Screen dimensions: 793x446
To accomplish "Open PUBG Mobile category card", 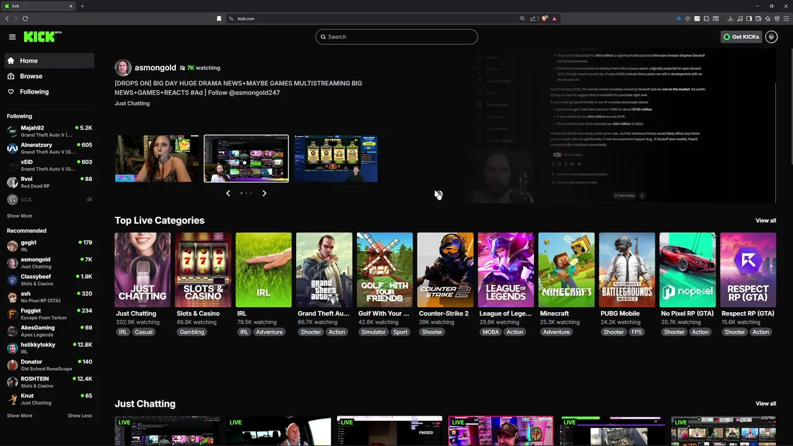I will click(627, 270).
